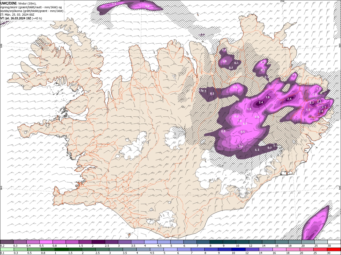The width and height of the screenshot is (341, 255).
Task: Click the top-row teal swatch labeled 12
Action: [256, 242]
